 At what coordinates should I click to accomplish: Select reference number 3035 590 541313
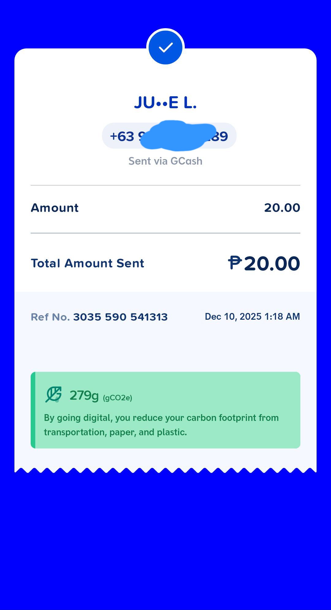(120, 317)
